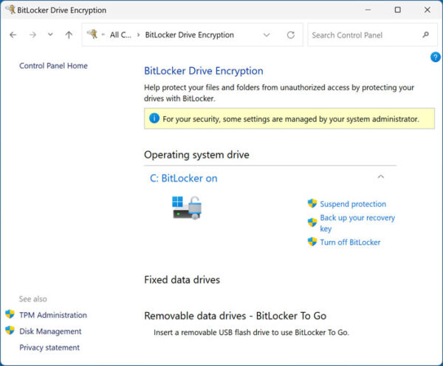Click the administrator-managed settings banner text

[291, 119]
